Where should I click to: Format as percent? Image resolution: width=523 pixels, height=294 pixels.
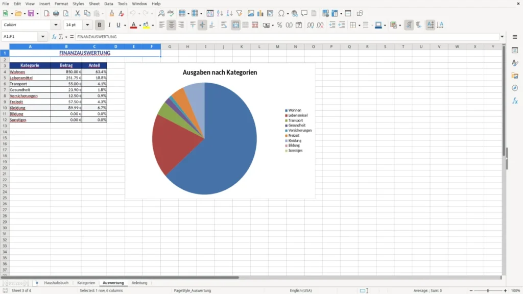(x=279, y=25)
